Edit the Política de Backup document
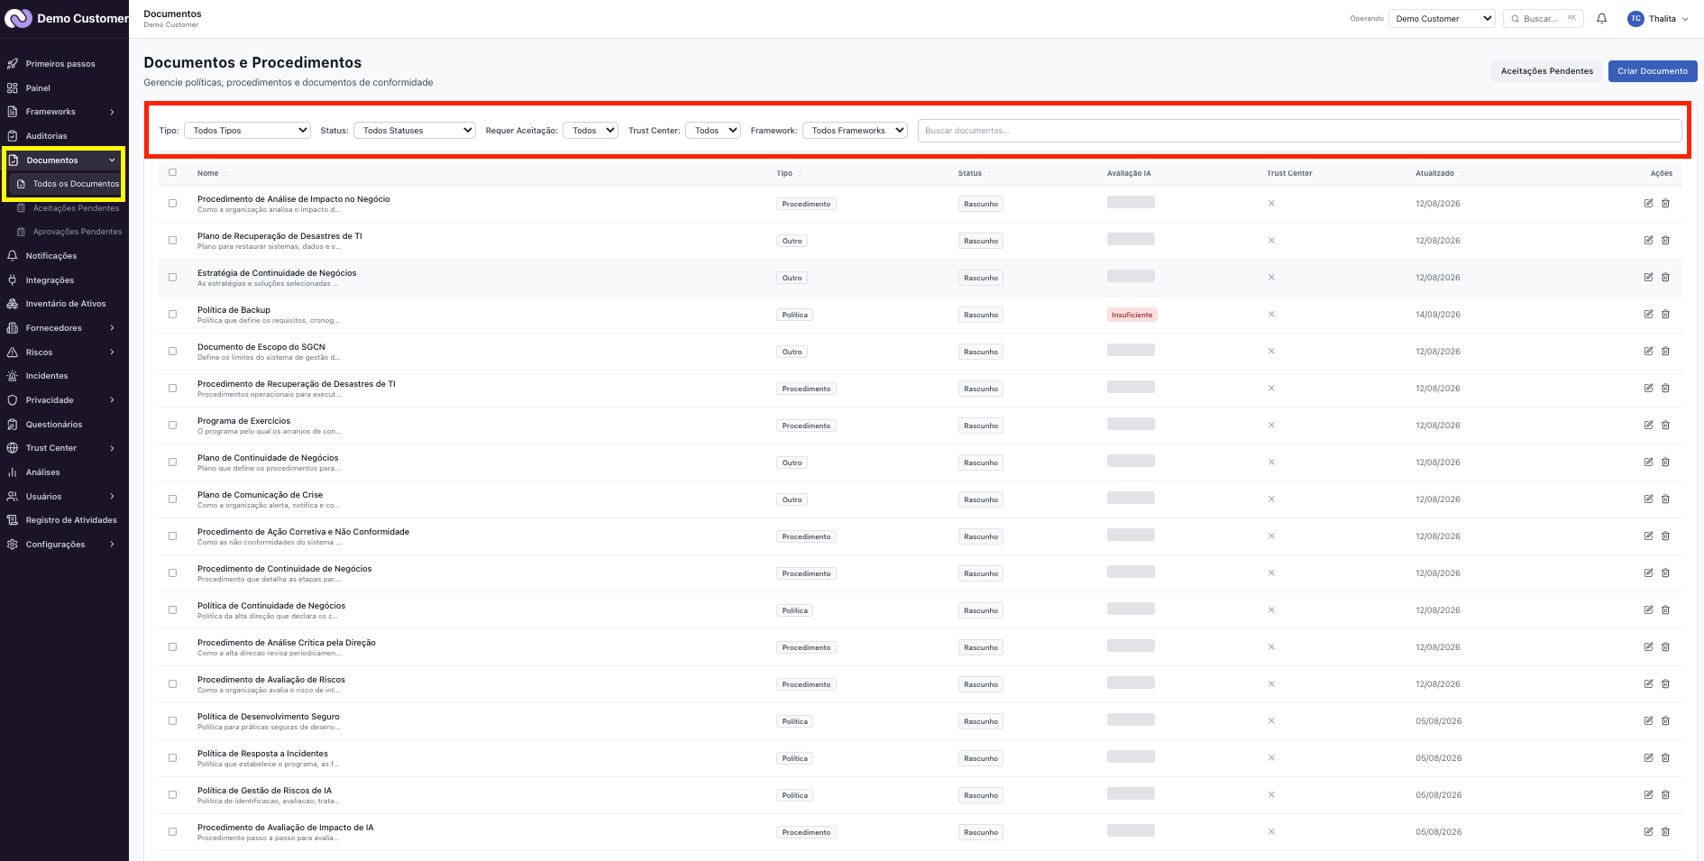Screen dimensions: 1704x861 click(x=1648, y=315)
